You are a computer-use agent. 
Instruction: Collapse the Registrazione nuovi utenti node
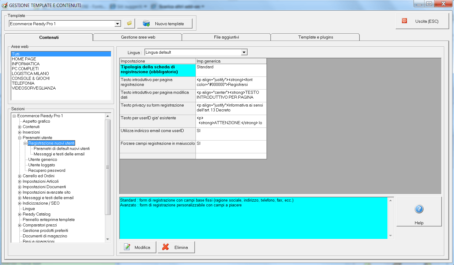[25, 143]
